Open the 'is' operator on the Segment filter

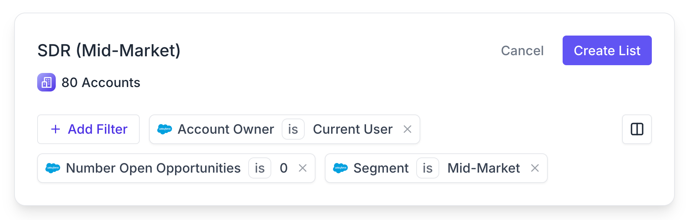[x=427, y=168]
